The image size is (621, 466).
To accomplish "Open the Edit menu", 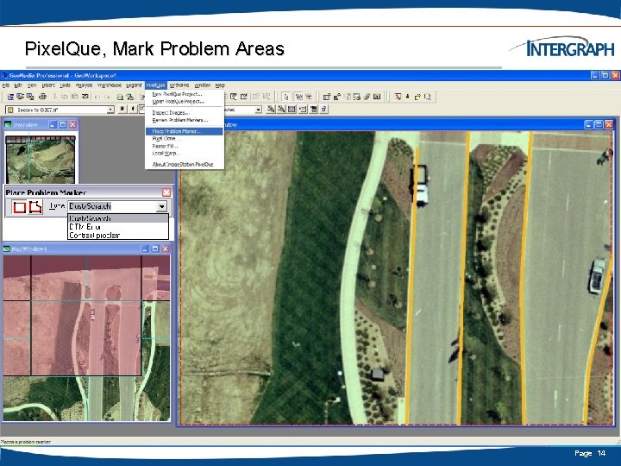I will 18,85.
